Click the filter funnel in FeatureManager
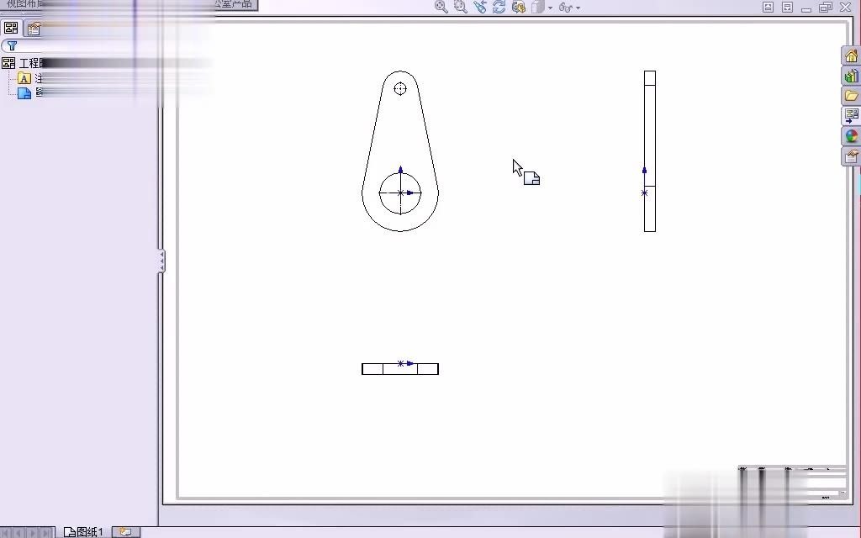 click(12, 45)
